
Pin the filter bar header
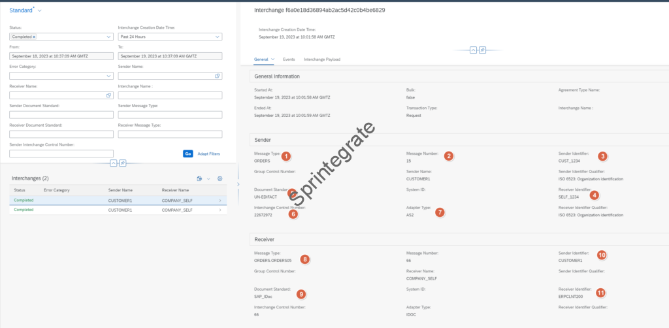pyautogui.click(x=122, y=163)
